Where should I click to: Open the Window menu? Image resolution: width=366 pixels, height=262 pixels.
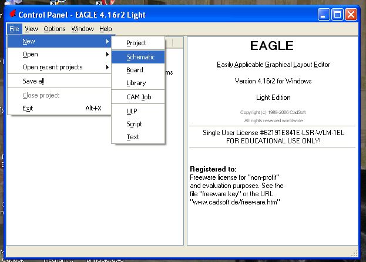tap(82, 29)
